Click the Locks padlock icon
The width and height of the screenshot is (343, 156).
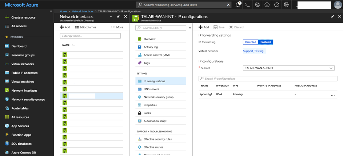point(140,113)
